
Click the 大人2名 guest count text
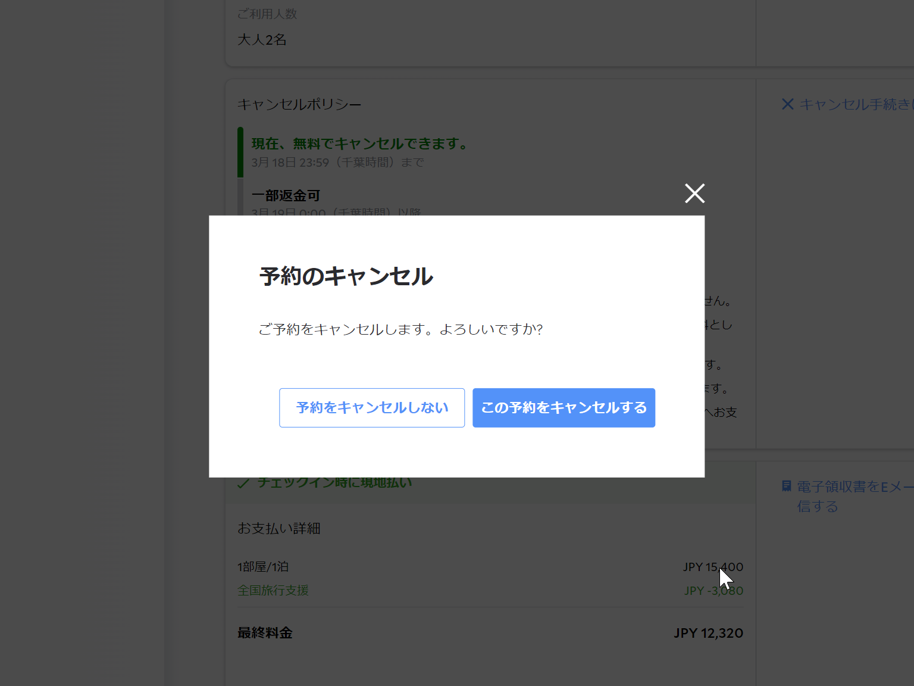[x=262, y=39]
